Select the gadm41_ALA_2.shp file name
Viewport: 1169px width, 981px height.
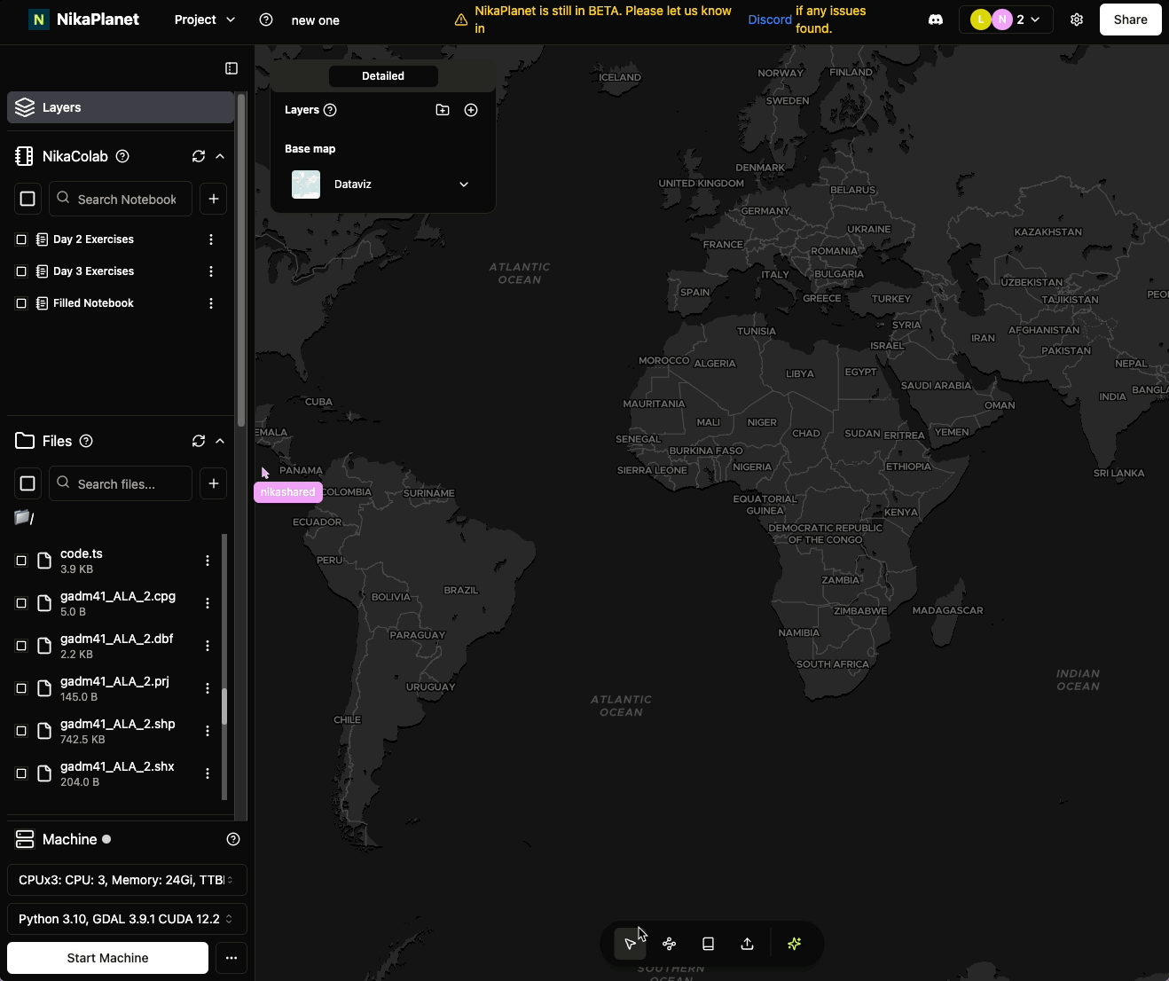click(118, 724)
